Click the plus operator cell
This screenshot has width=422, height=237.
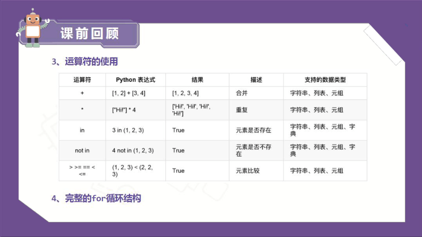pos(82,93)
